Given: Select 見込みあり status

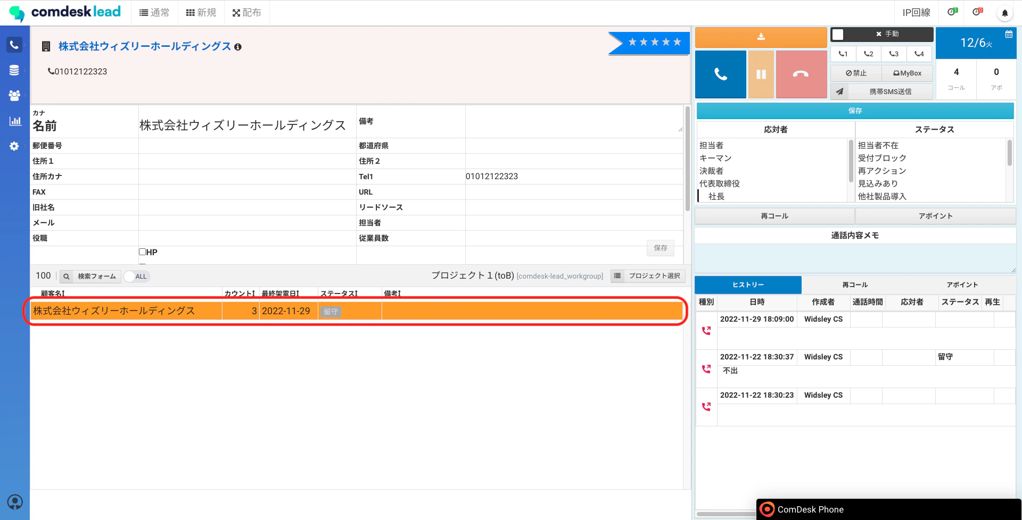Looking at the screenshot, I should click(878, 183).
